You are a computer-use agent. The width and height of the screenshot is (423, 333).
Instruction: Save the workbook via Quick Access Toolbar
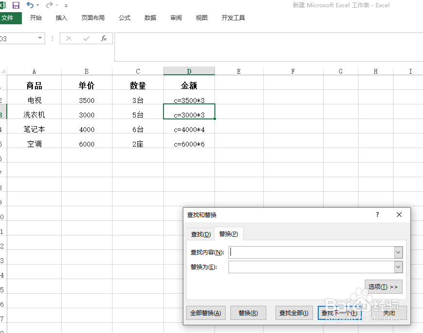[x=16, y=5]
